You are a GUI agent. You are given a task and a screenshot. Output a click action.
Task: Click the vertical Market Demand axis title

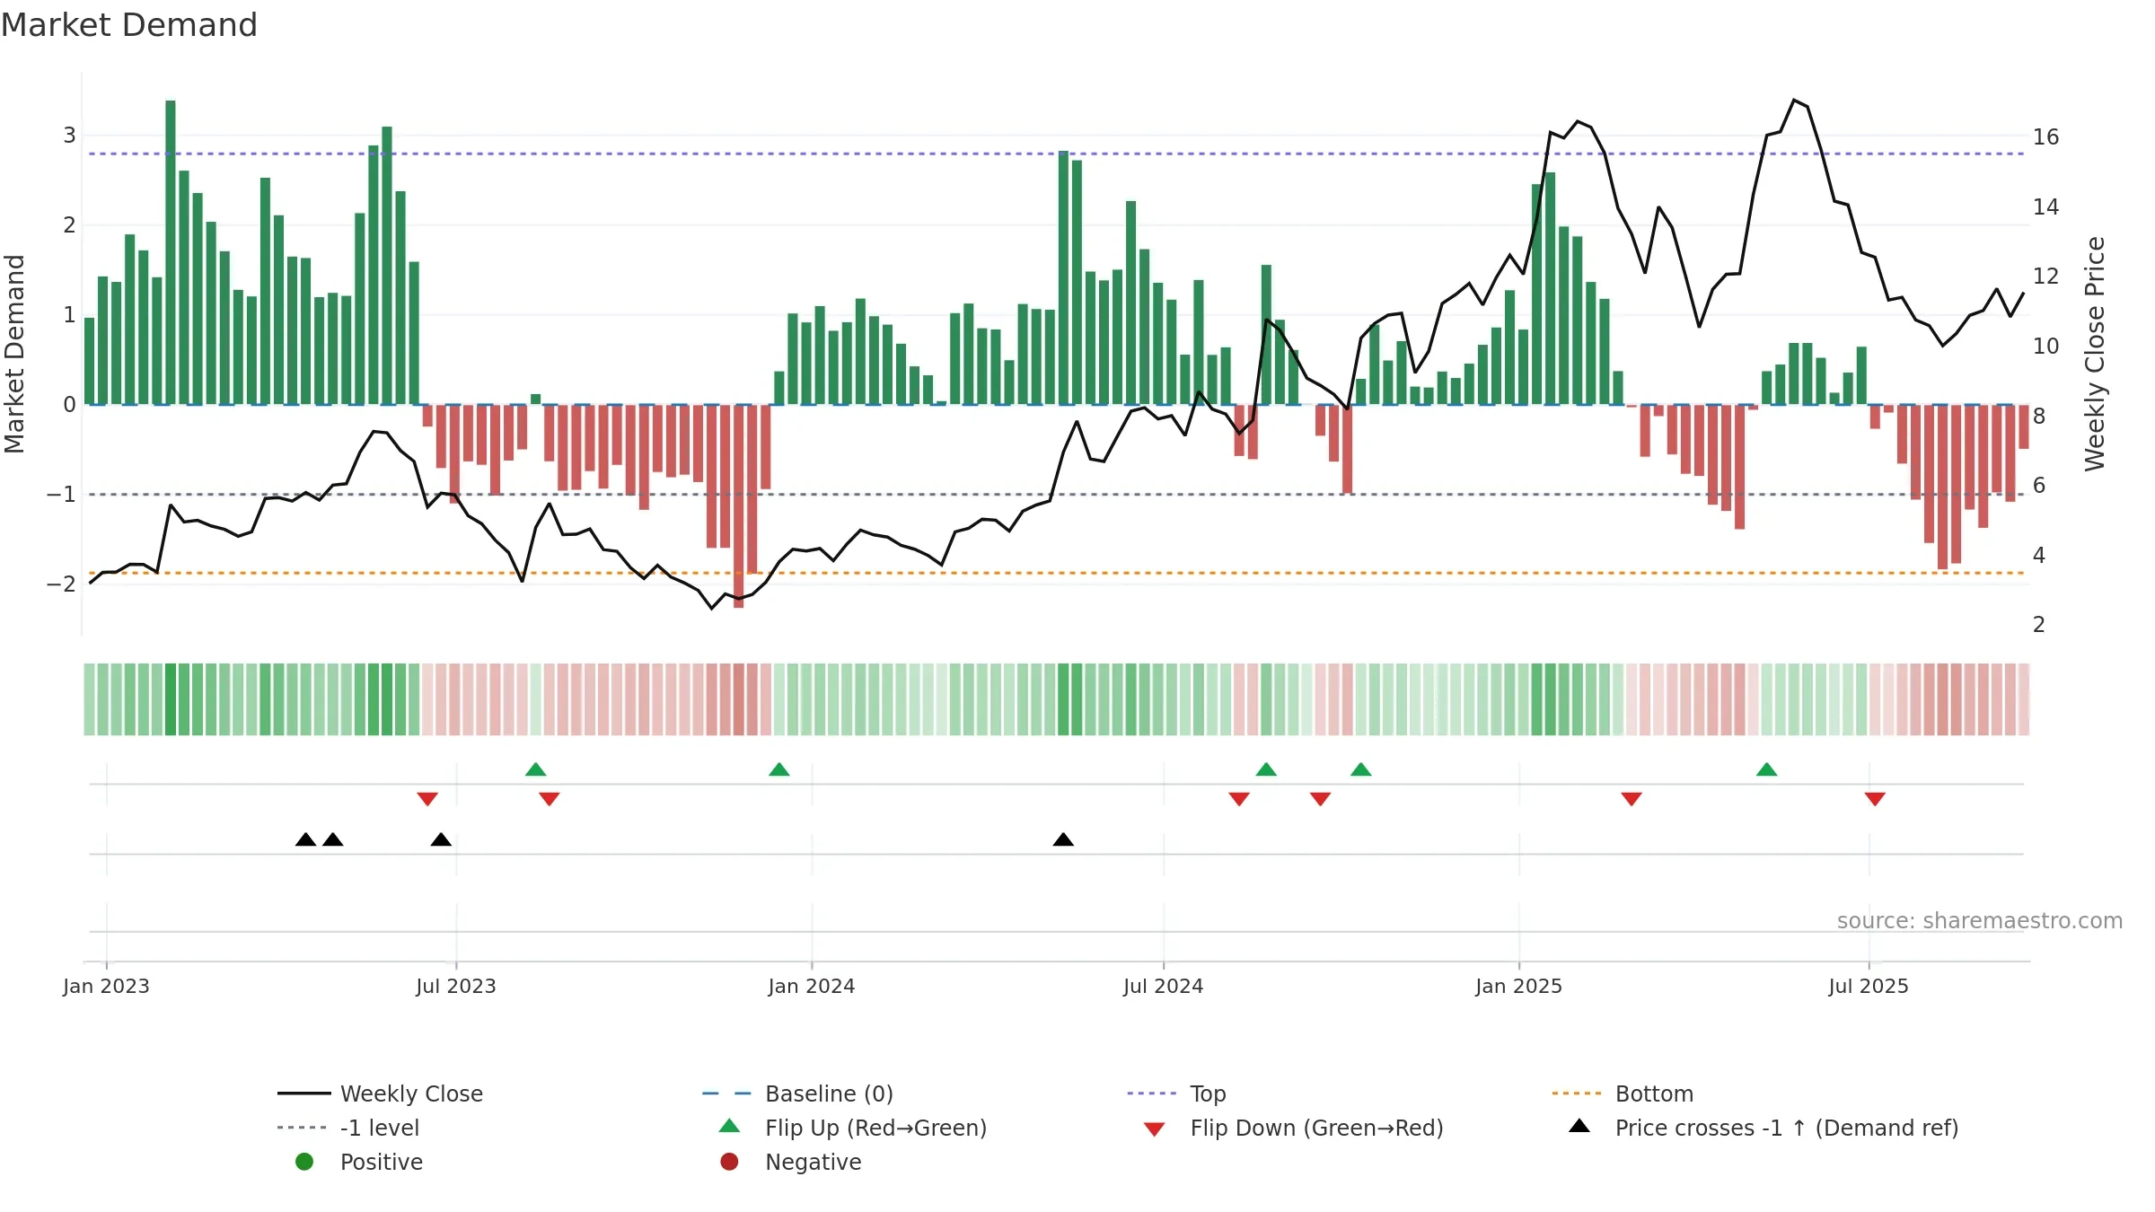(x=14, y=354)
